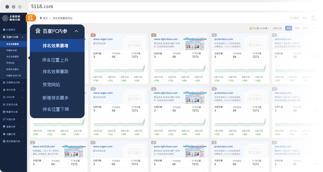
Task: Click the second-row www.dghuibao.com site thumbnail
Action: [x=195, y=97]
